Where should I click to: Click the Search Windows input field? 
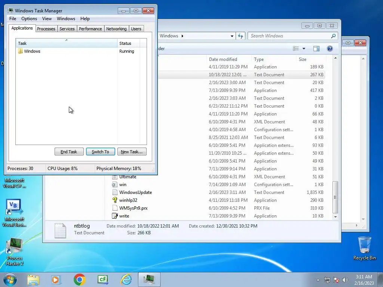pyautogui.click(x=289, y=36)
